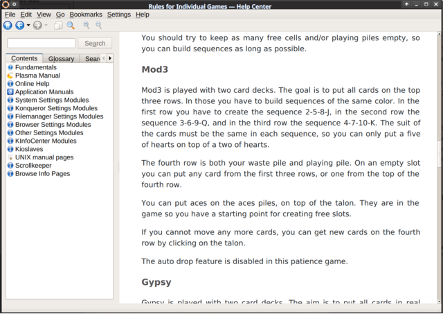This screenshot has width=443, height=314.
Task: Decrease font size with zoom-out icon
Action: click(98, 26)
